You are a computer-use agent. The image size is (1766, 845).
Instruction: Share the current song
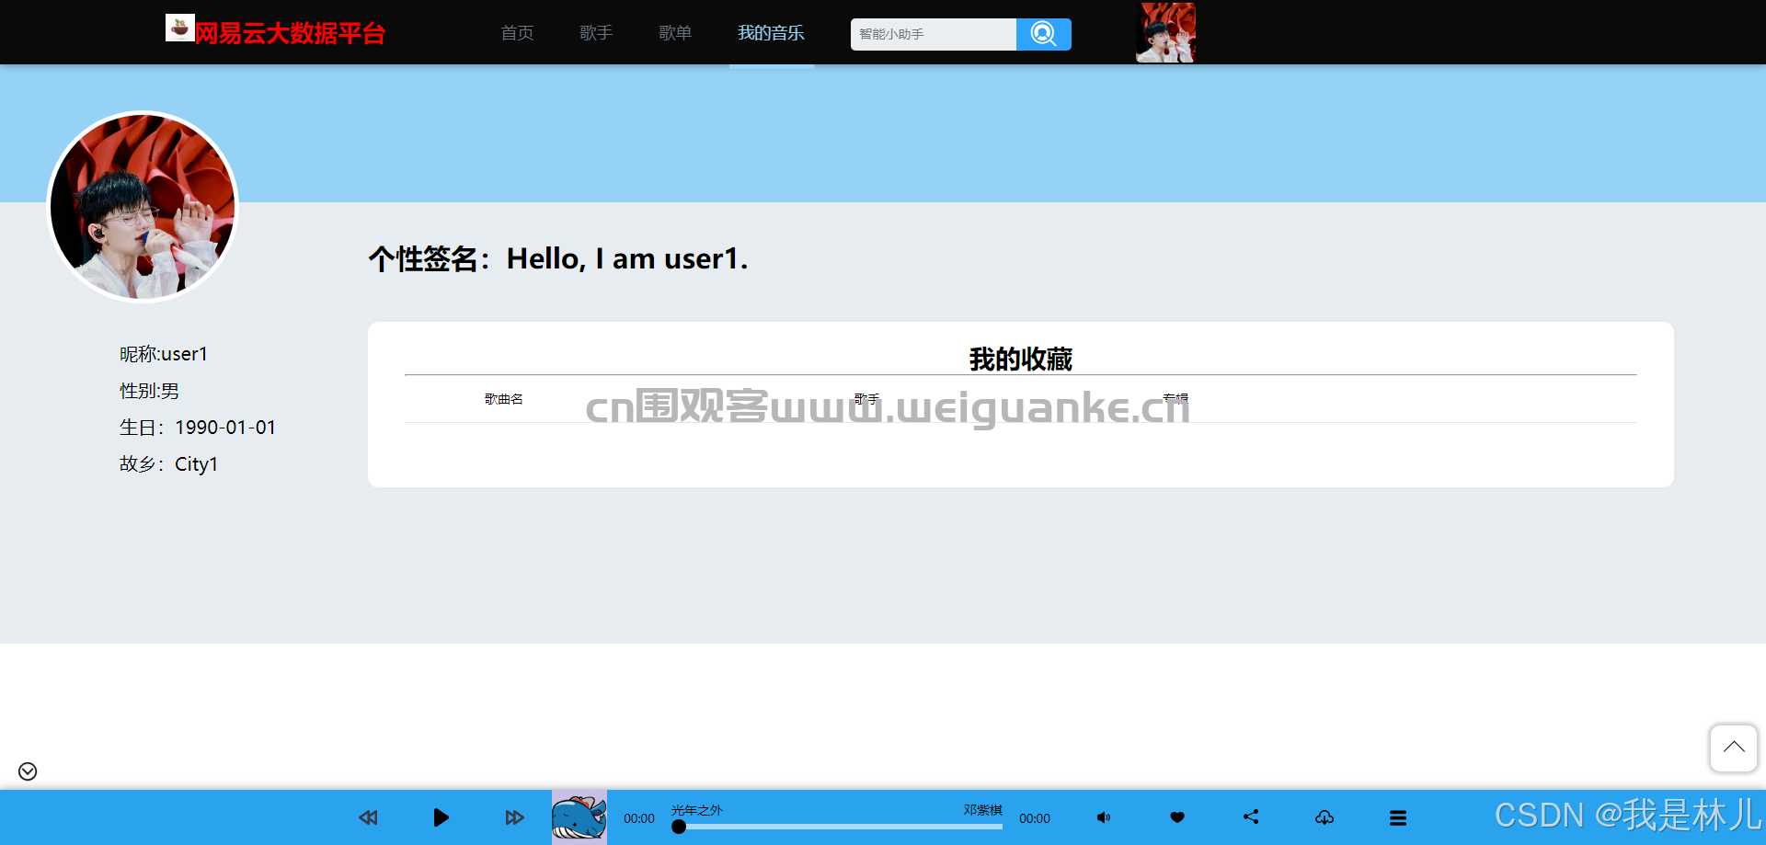(x=1251, y=816)
